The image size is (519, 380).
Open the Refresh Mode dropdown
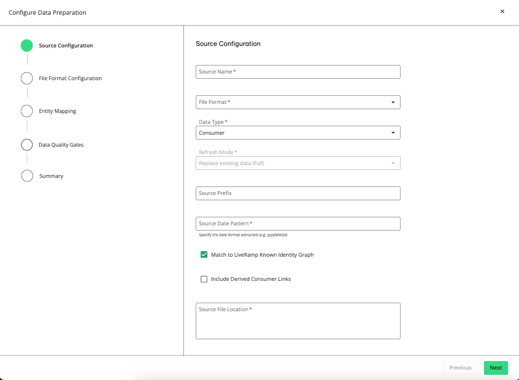click(x=298, y=163)
